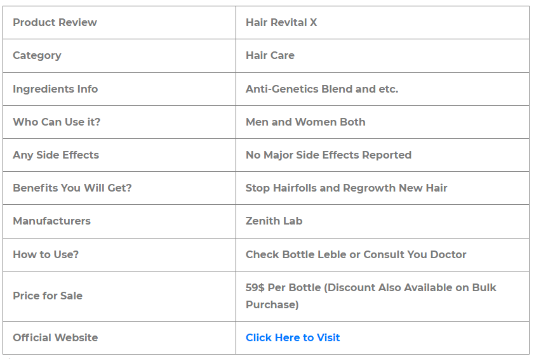The width and height of the screenshot is (534, 359).
Task: Click the 'How to Use?' label
Action: tap(46, 254)
